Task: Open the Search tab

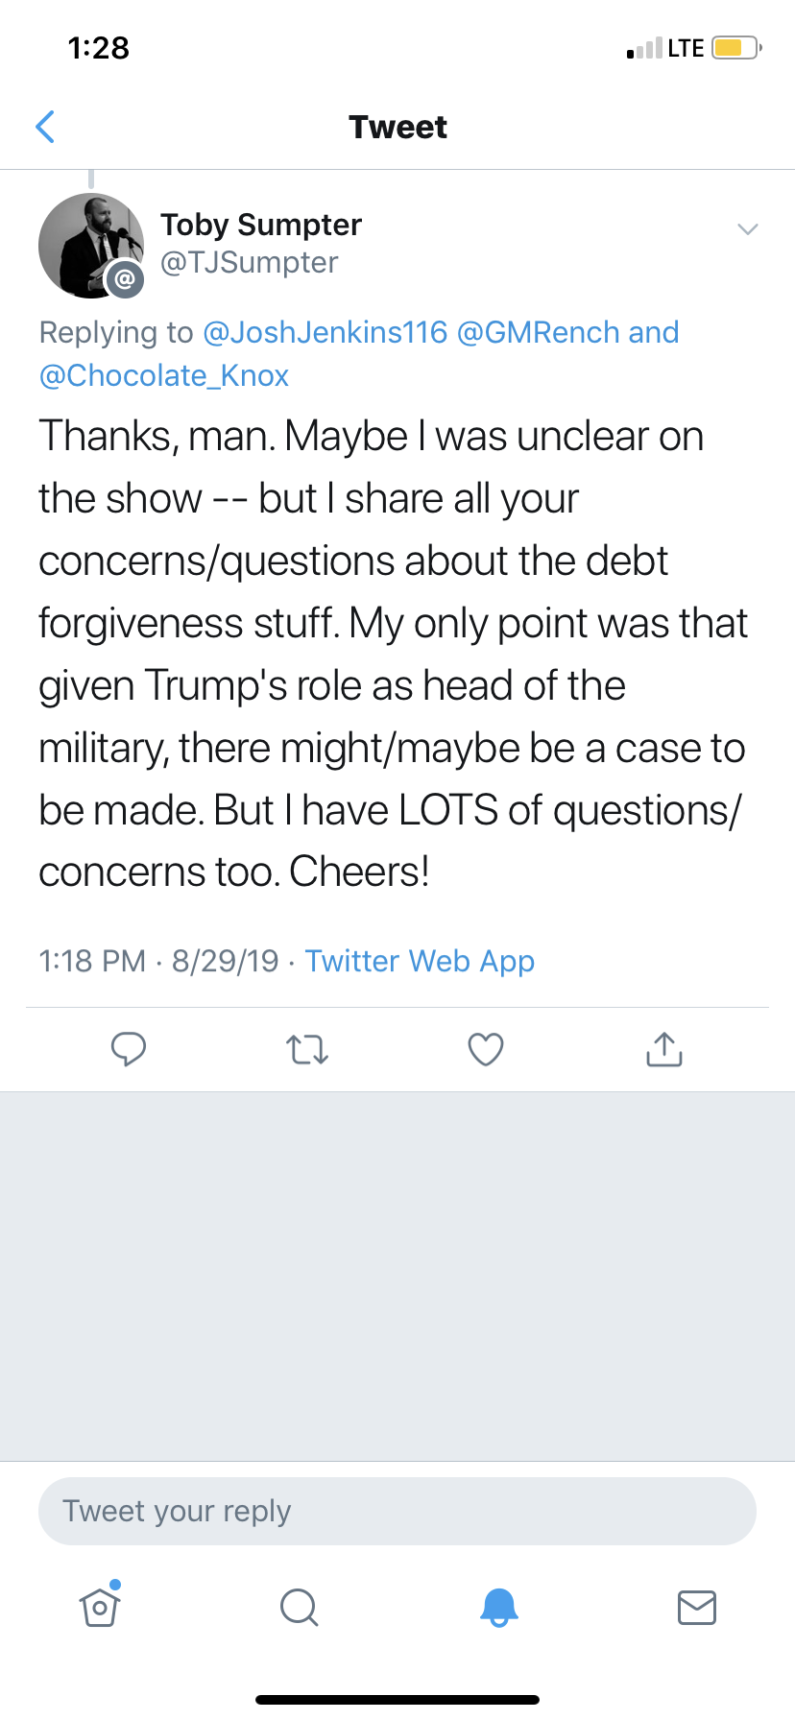Action: pyautogui.click(x=299, y=1607)
